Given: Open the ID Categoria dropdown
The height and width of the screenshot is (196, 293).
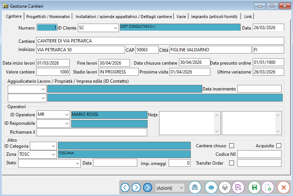Looking at the screenshot, I should click(x=53, y=146).
